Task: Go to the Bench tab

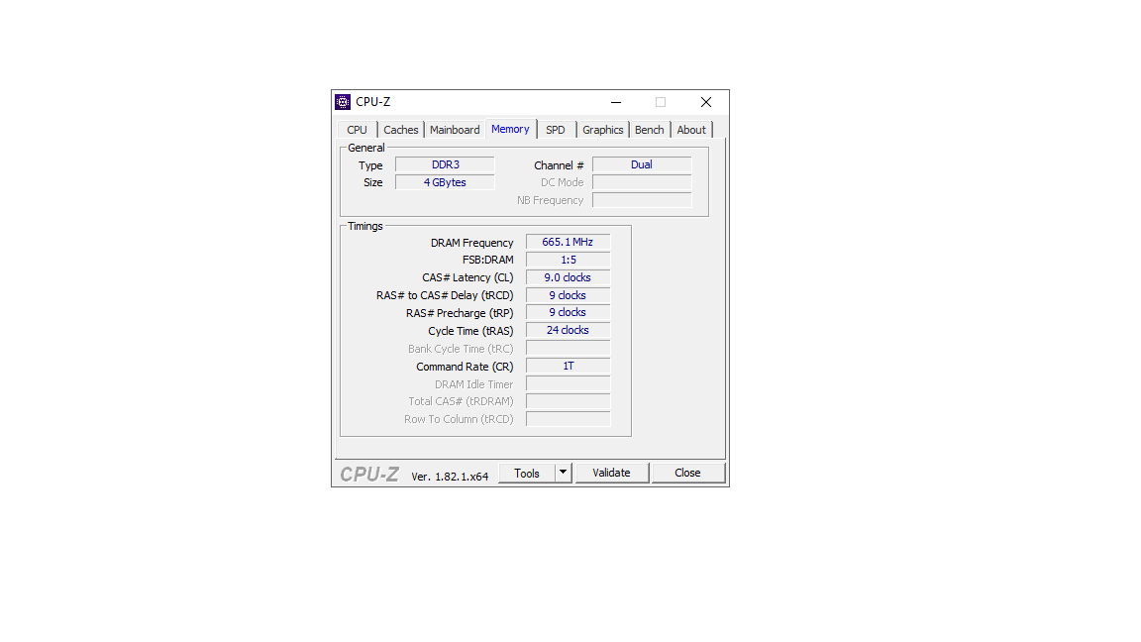Action: [x=649, y=130]
